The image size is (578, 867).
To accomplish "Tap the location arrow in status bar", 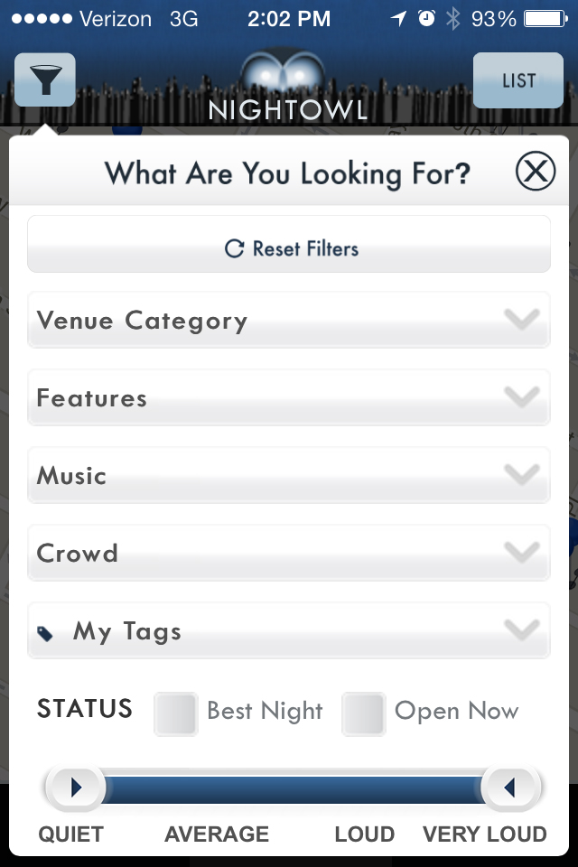I will pos(398,19).
